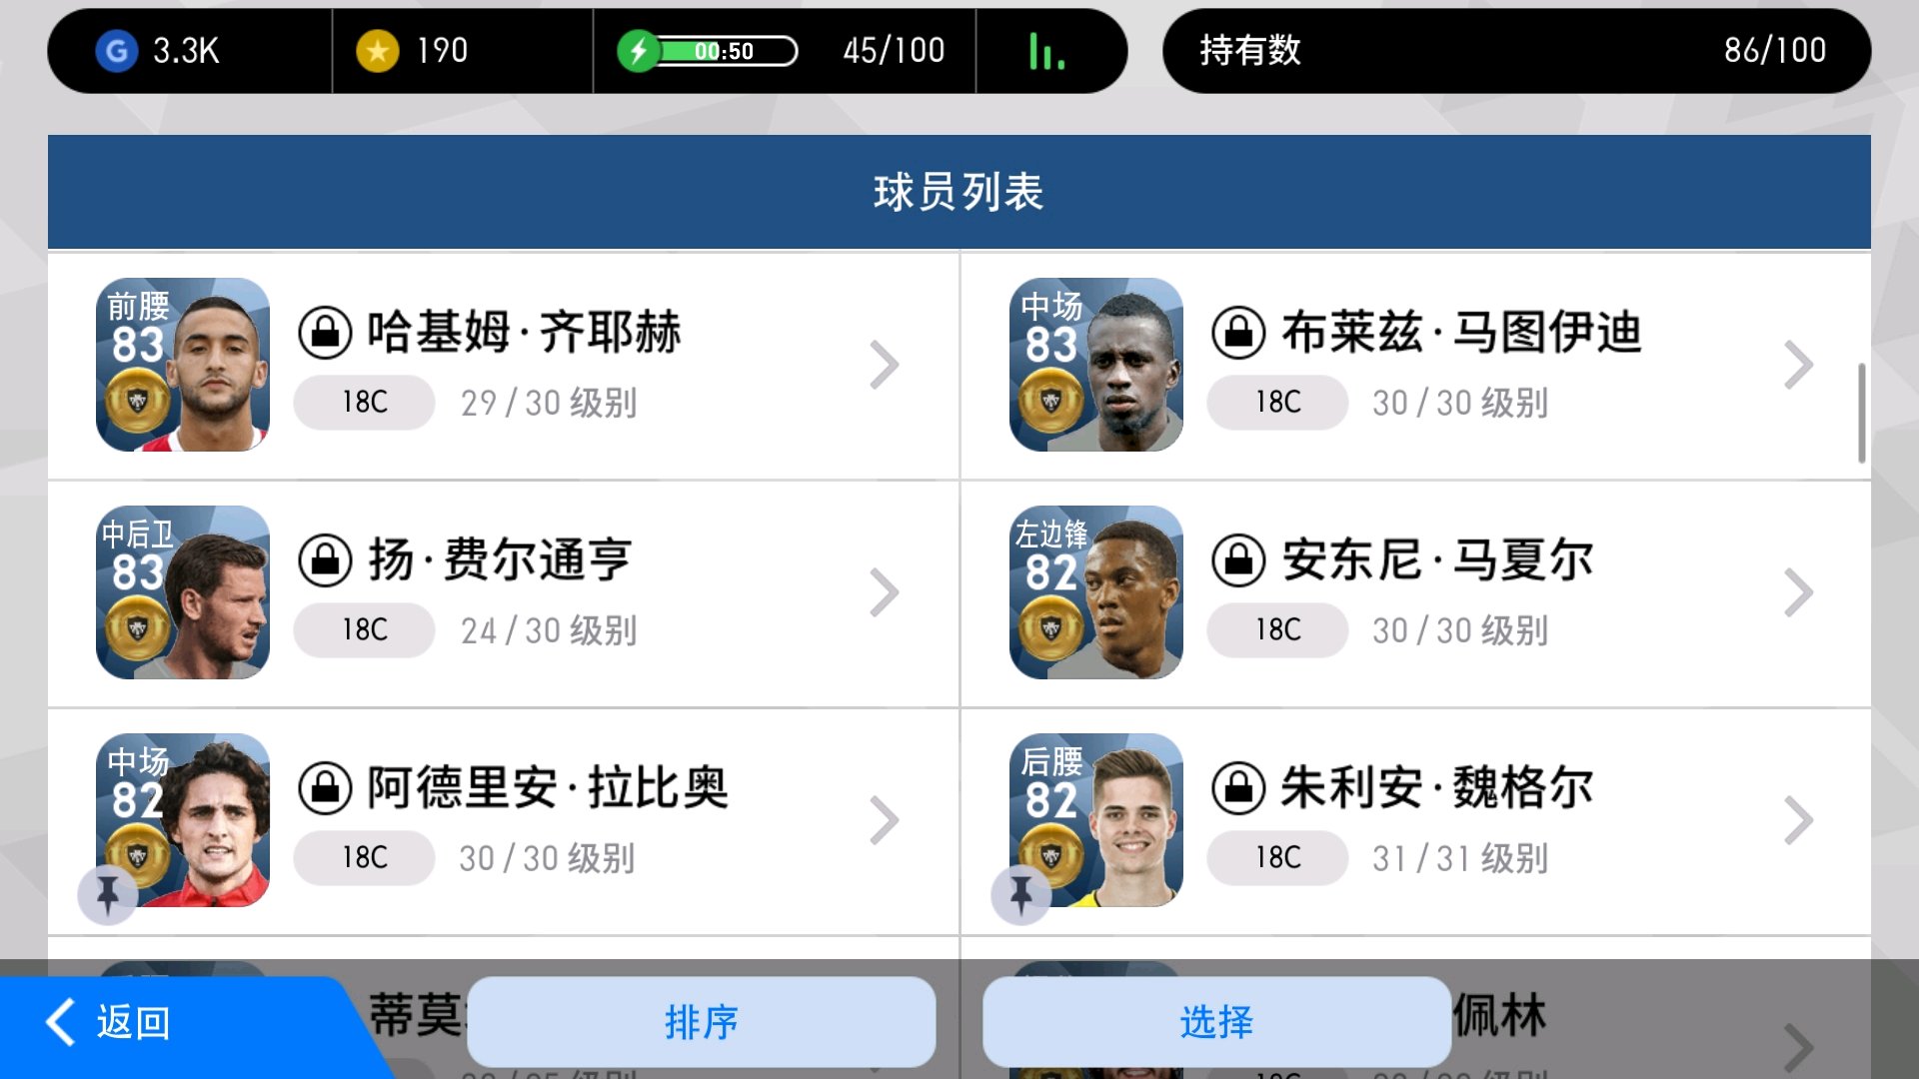Open the 球员列表 header tab
Viewport: 1919px width, 1079px height.
pos(959,192)
